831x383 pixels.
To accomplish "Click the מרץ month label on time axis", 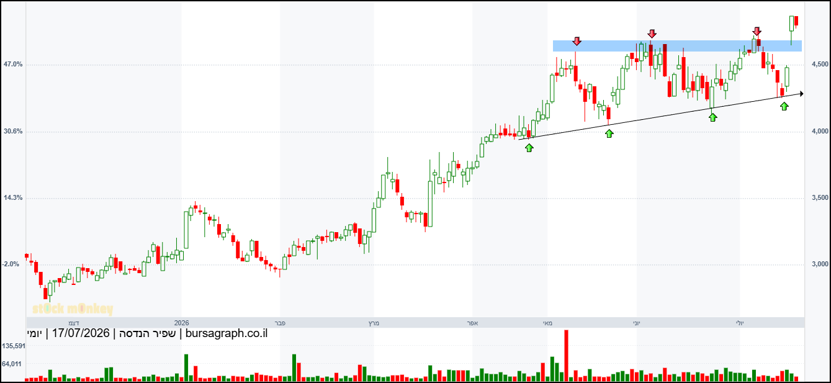I will pos(374,323).
